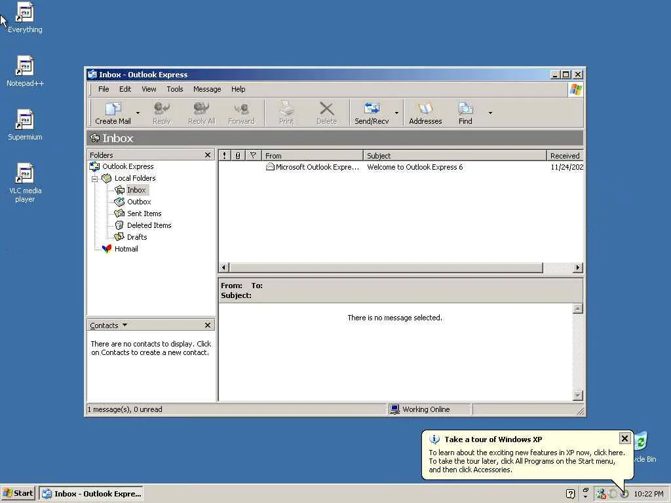Click the Delete toolbar icon
671x503 pixels.
click(326, 113)
